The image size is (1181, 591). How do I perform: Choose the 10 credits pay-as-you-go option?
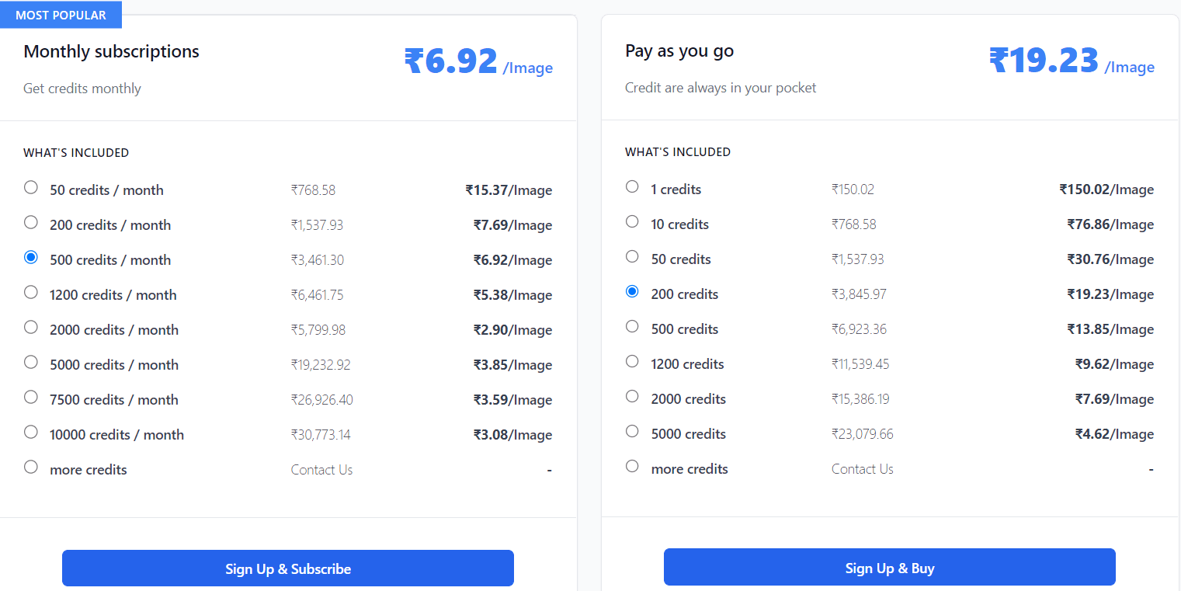tap(632, 221)
